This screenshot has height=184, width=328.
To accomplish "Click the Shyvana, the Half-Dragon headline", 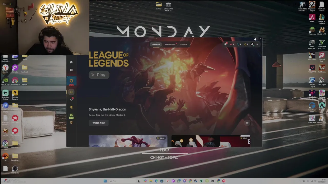I will (107, 109).
